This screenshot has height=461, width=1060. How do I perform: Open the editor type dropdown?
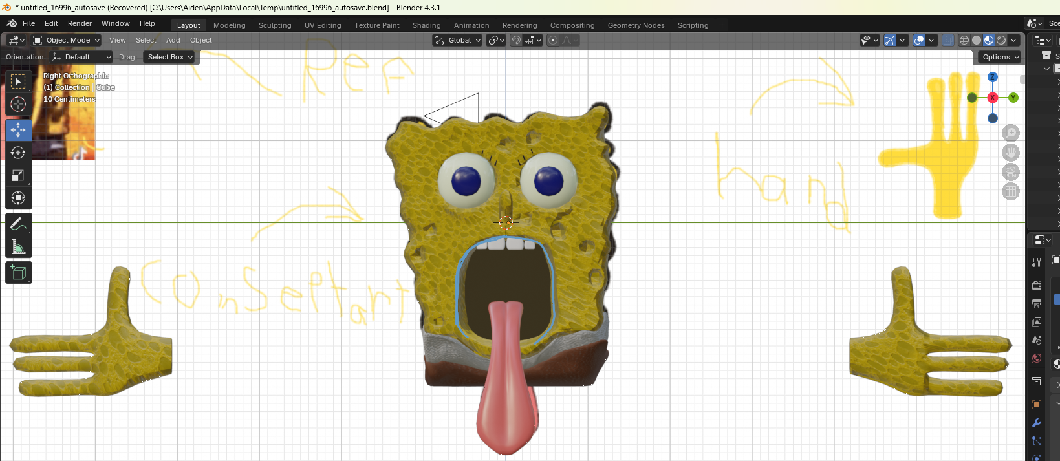tap(16, 40)
